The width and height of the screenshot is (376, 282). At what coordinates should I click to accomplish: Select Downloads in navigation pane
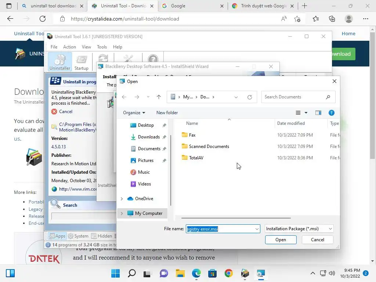(x=149, y=137)
